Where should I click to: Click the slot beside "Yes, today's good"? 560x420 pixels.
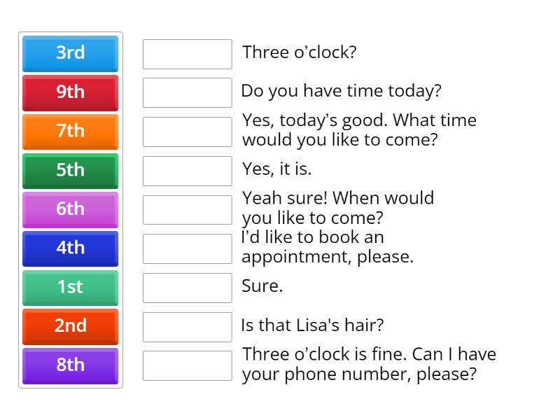click(187, 132)
